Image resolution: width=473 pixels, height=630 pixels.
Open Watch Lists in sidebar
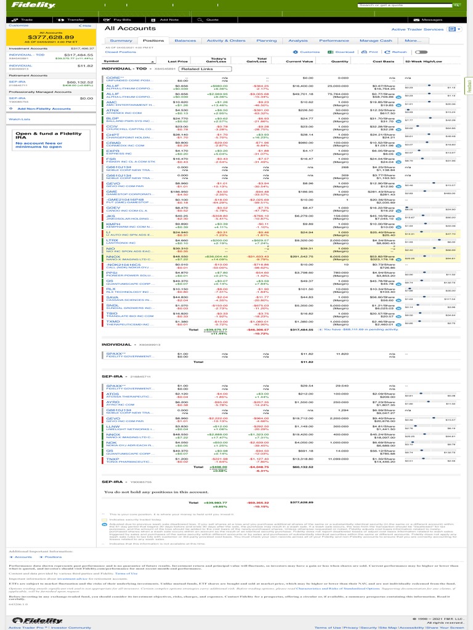(x=19, y=119)
